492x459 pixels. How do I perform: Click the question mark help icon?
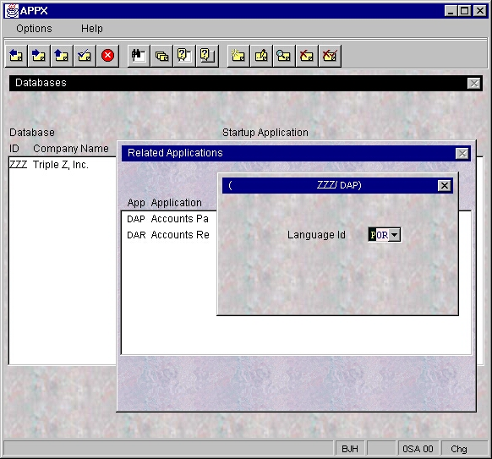207,56
